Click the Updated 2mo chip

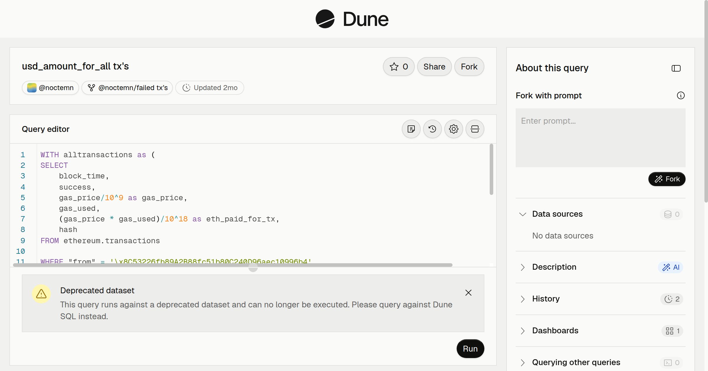tap(209, 88)
